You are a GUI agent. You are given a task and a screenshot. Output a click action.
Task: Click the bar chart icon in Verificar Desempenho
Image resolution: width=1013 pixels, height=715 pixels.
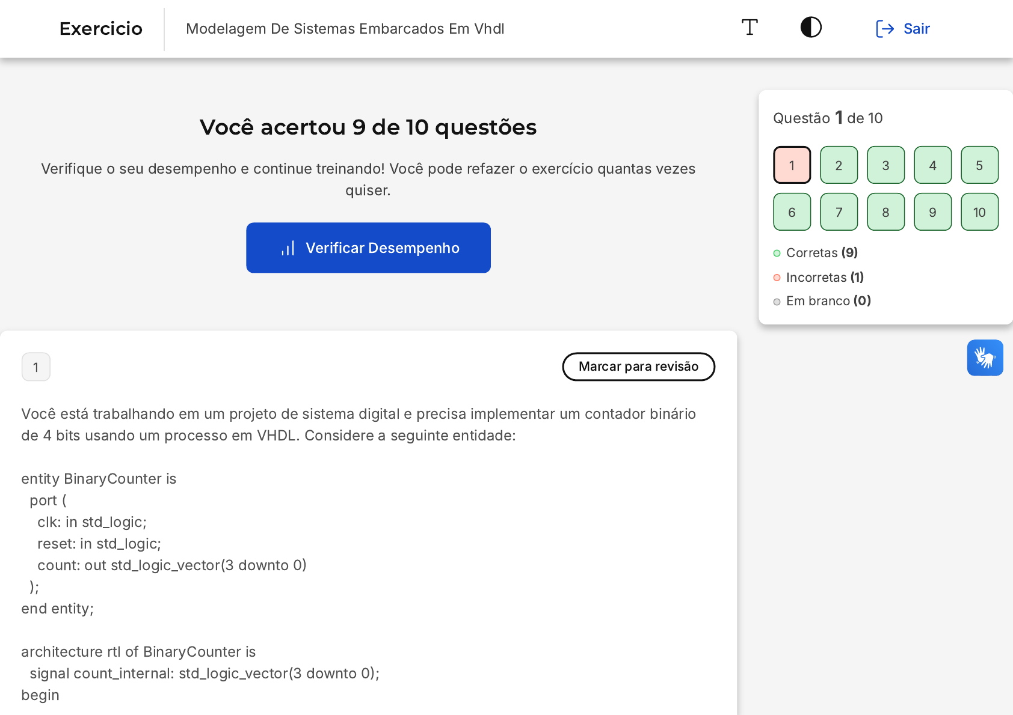tap(288, 248)
